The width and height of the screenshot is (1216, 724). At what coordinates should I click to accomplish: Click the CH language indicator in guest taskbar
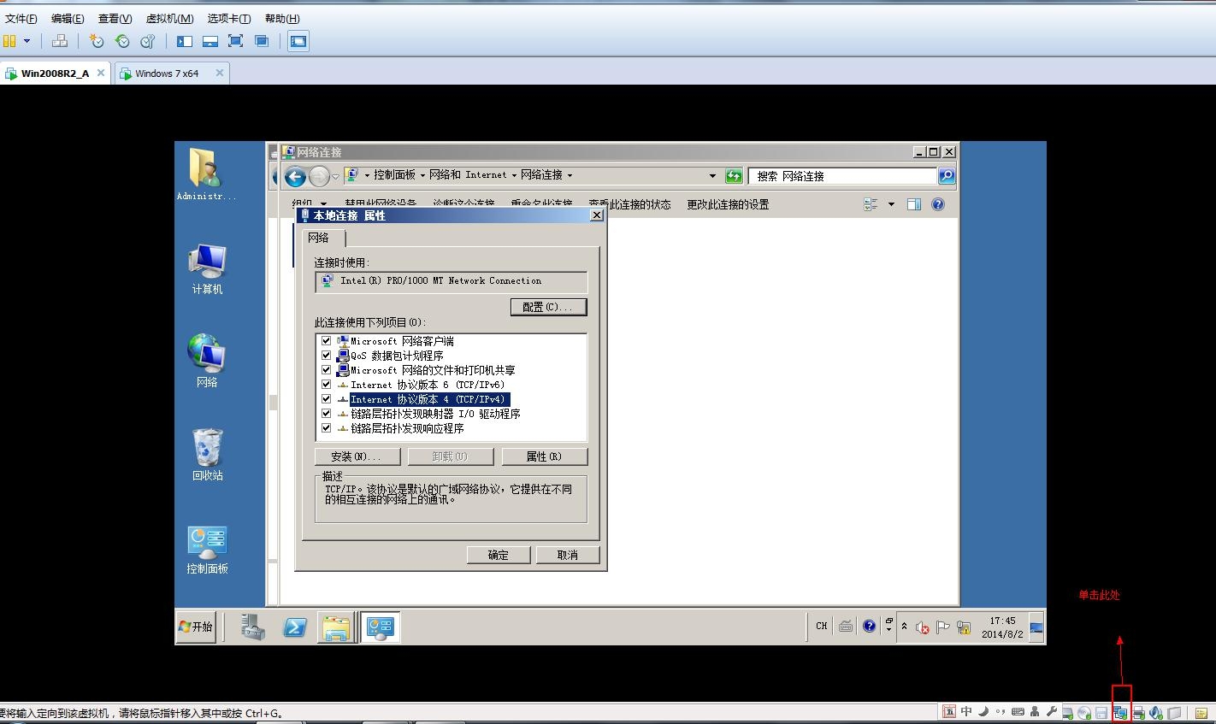click(821, 626)
